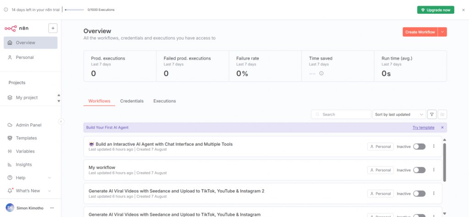Click the SK user avatar

pyautogui.click(x=10, y=208)
